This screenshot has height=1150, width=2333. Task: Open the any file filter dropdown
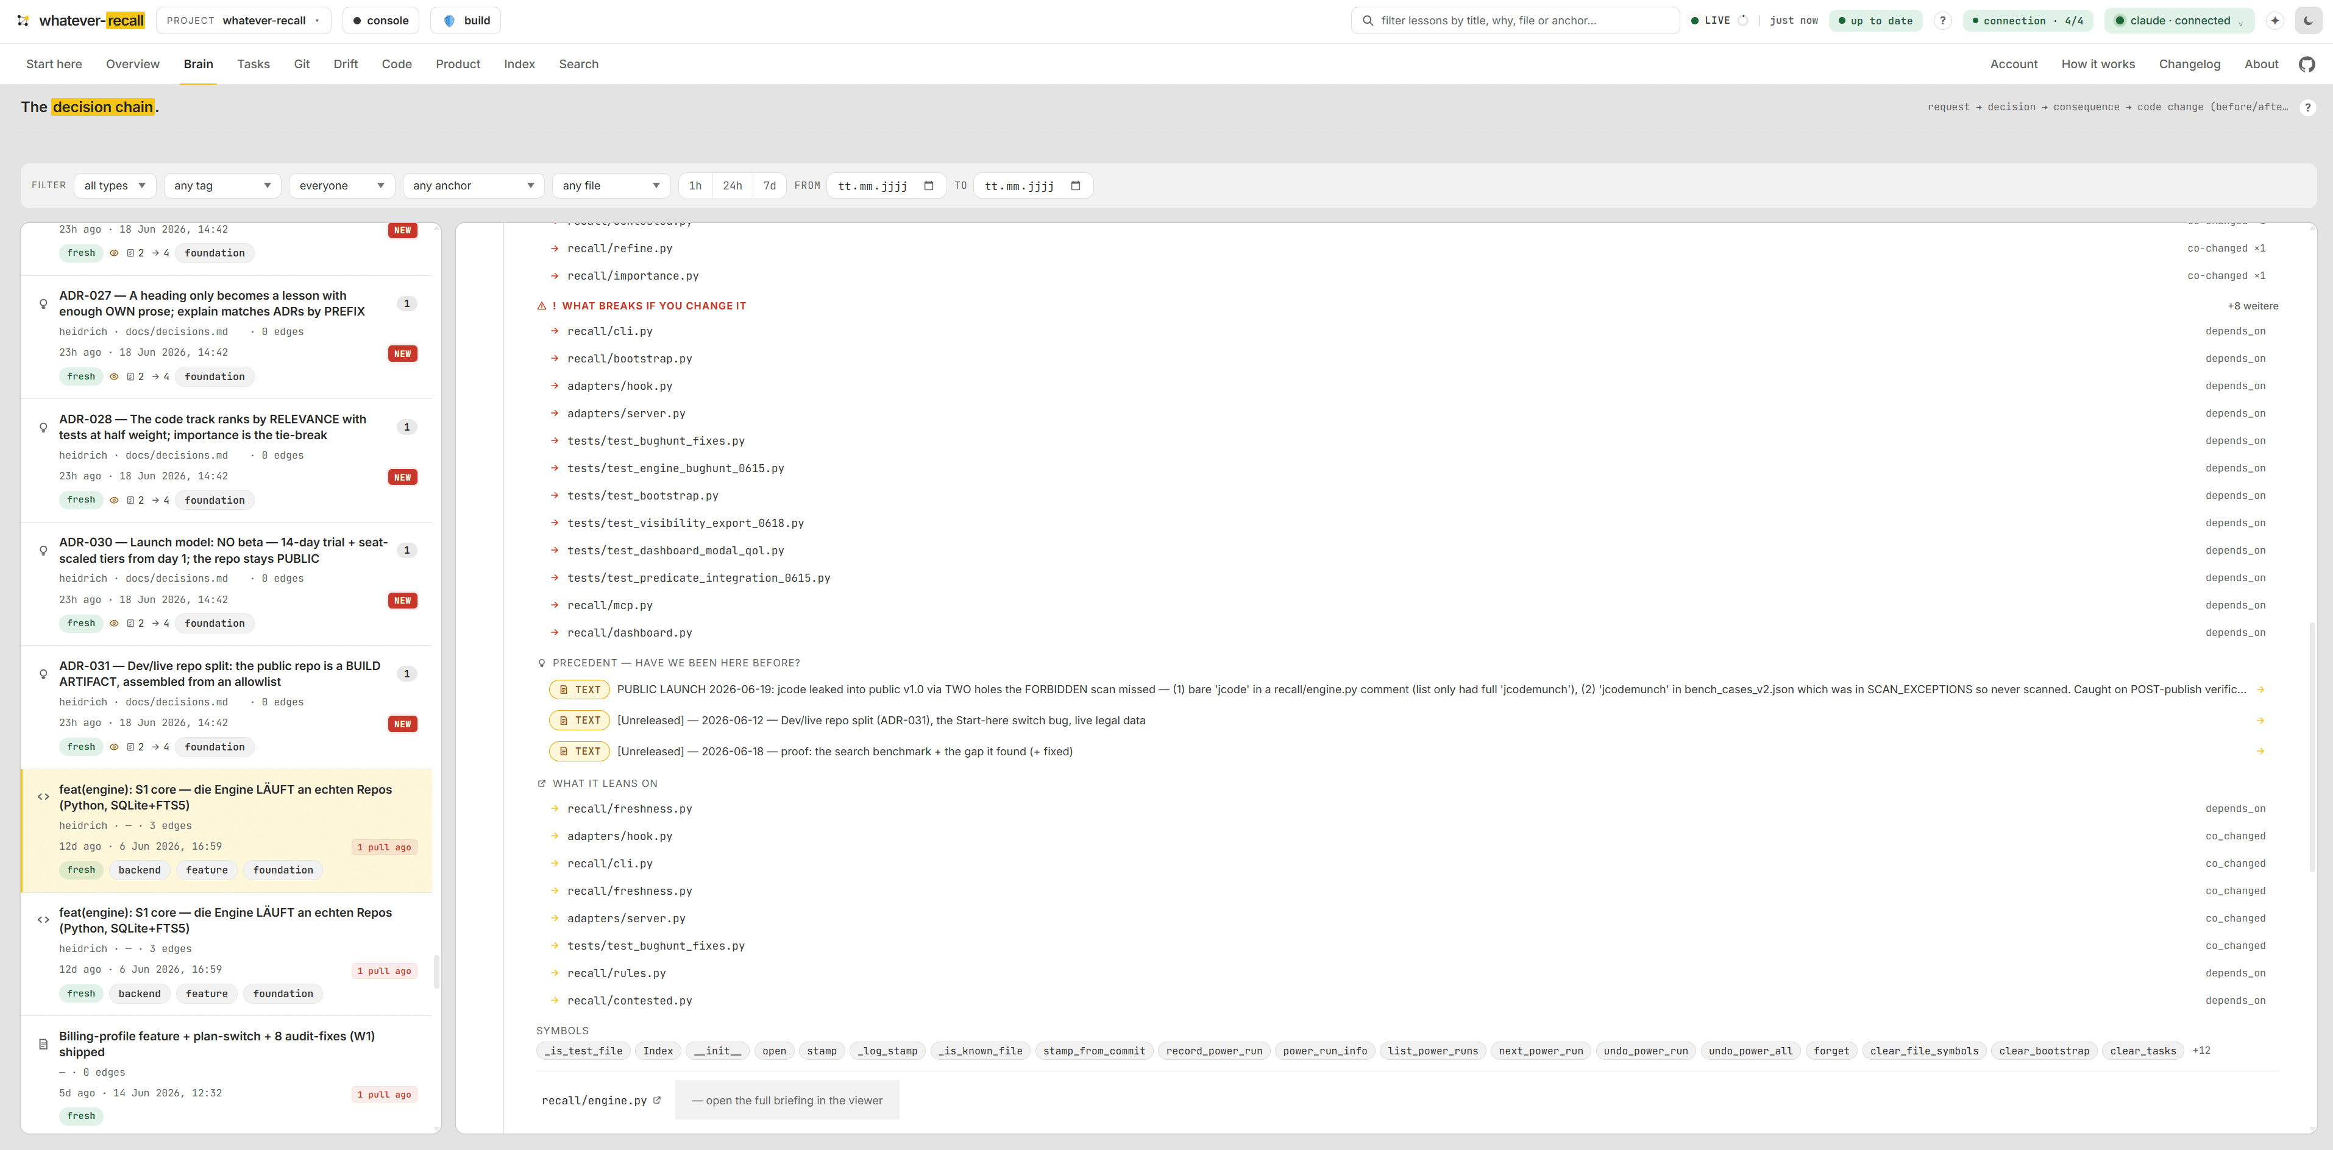(611, 186)
